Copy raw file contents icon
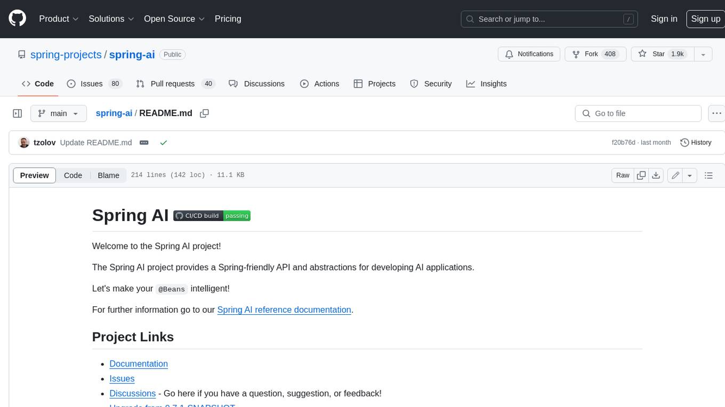The width and height of the screenshot is (725, 407). click(x=641, y=175)
